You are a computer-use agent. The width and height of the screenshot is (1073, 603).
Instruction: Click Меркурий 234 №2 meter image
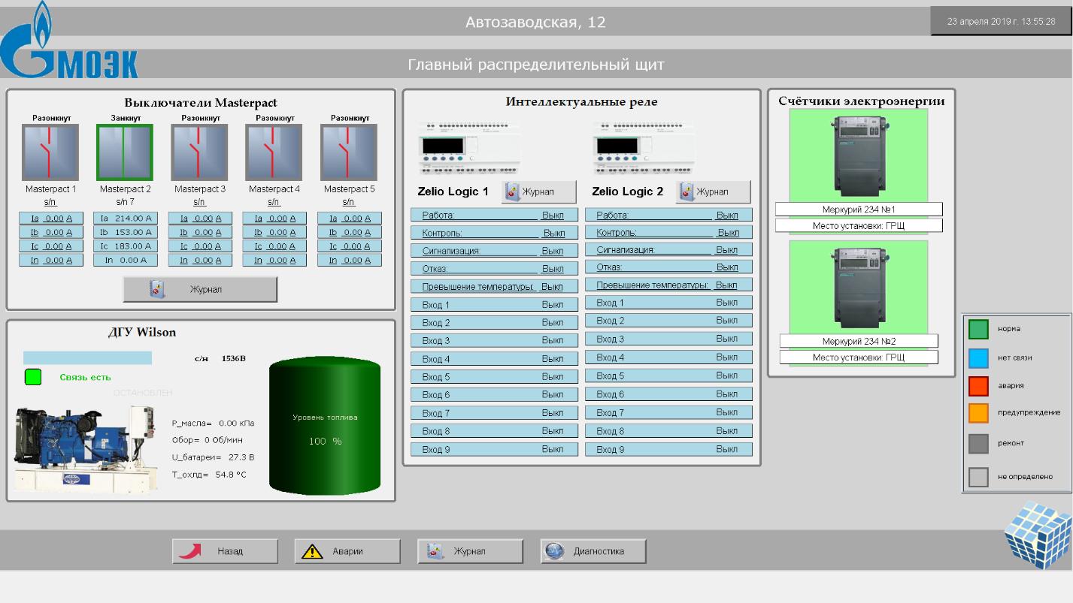859,287
